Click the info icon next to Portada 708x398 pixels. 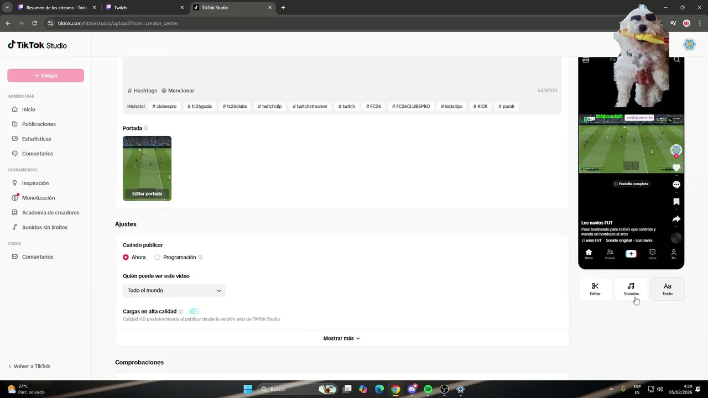pos(146,128)
